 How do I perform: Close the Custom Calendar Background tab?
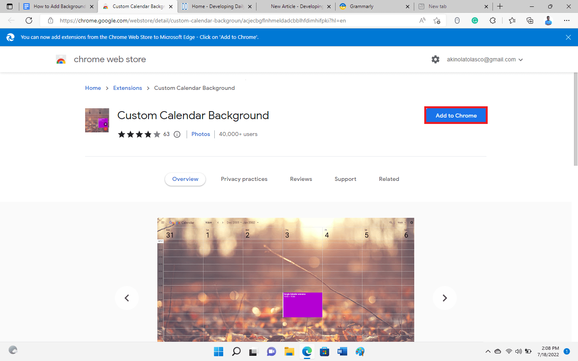pos(171,6)
